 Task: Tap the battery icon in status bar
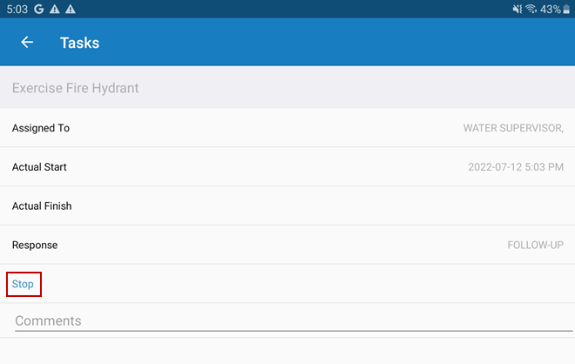(568, 9)
